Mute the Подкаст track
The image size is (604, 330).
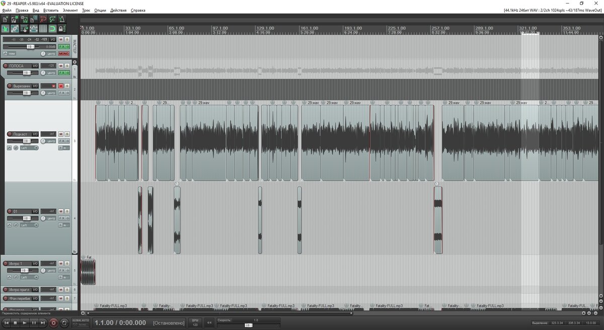(x=61, y=134)
